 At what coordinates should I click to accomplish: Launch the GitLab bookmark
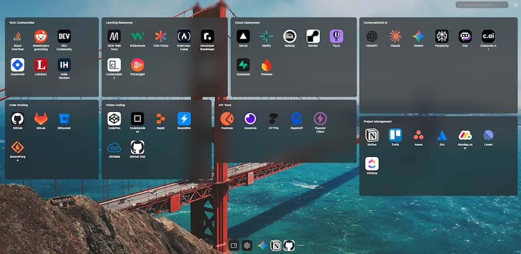click(41, 119)
